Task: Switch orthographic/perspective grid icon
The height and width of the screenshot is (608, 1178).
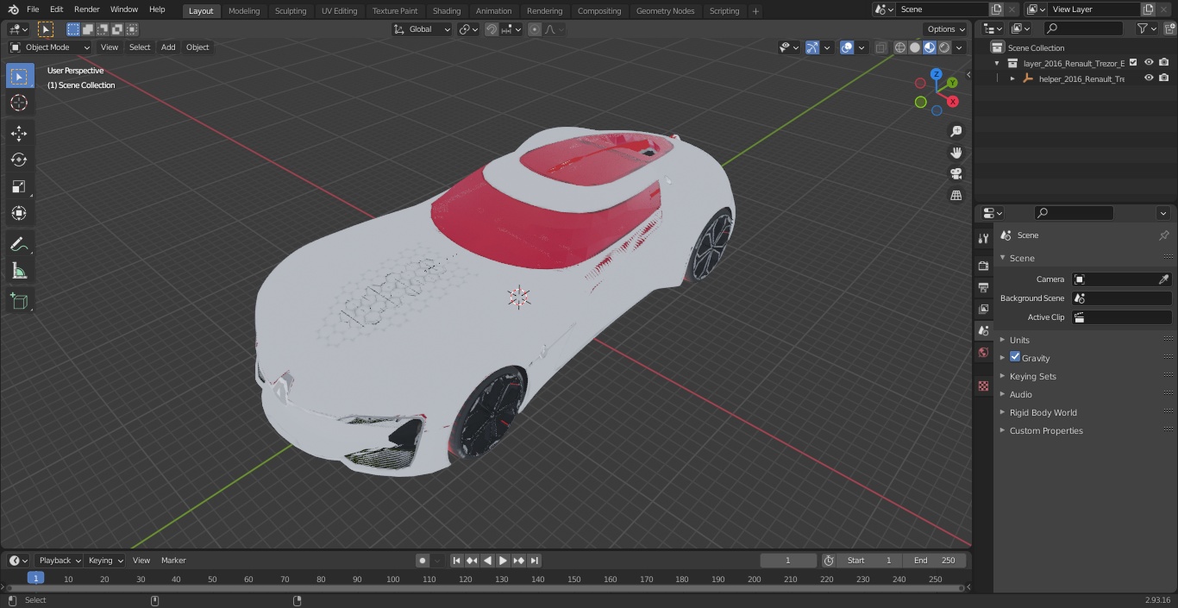Action: 956,196
